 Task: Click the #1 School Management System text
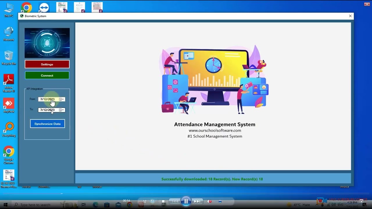[215, 136]
